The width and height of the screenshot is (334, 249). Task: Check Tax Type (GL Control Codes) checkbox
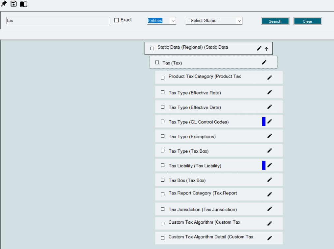[x=162, y=121]
